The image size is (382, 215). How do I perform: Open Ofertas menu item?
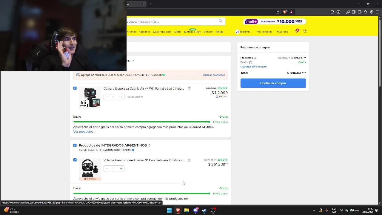[x=132, y=32]
